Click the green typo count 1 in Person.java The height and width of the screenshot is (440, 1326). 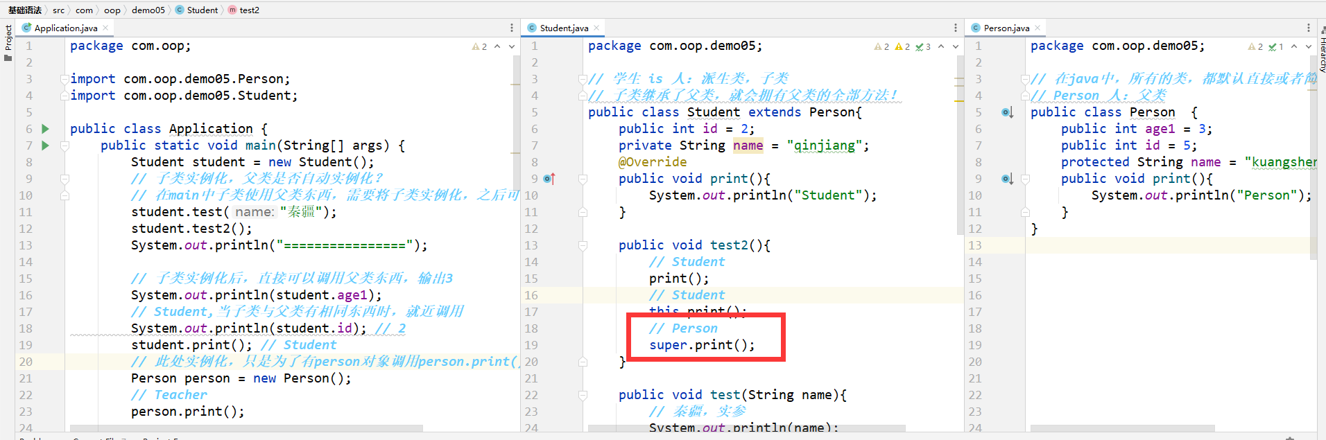click(x=1276, y=46)
